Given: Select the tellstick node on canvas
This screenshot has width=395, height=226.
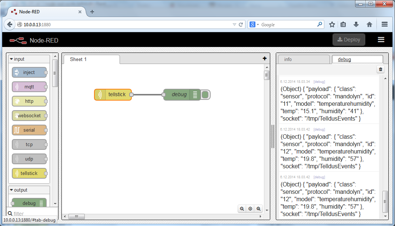Looking at the screenshot, I should coord(113,95).
